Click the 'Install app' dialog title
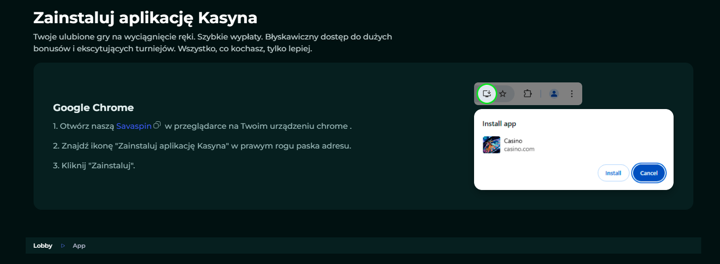720x264 pixels. [499, 124]
